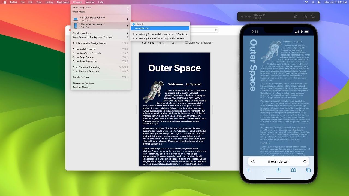Toggle Automatically Show Web Inspector for JSContexts

coord(160,34)
